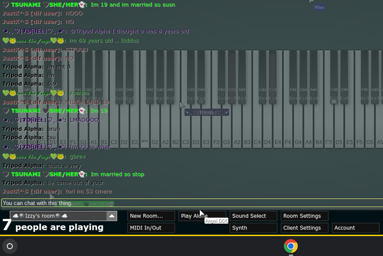
Task: Play the D#3 black piano key
Action: 201,77
